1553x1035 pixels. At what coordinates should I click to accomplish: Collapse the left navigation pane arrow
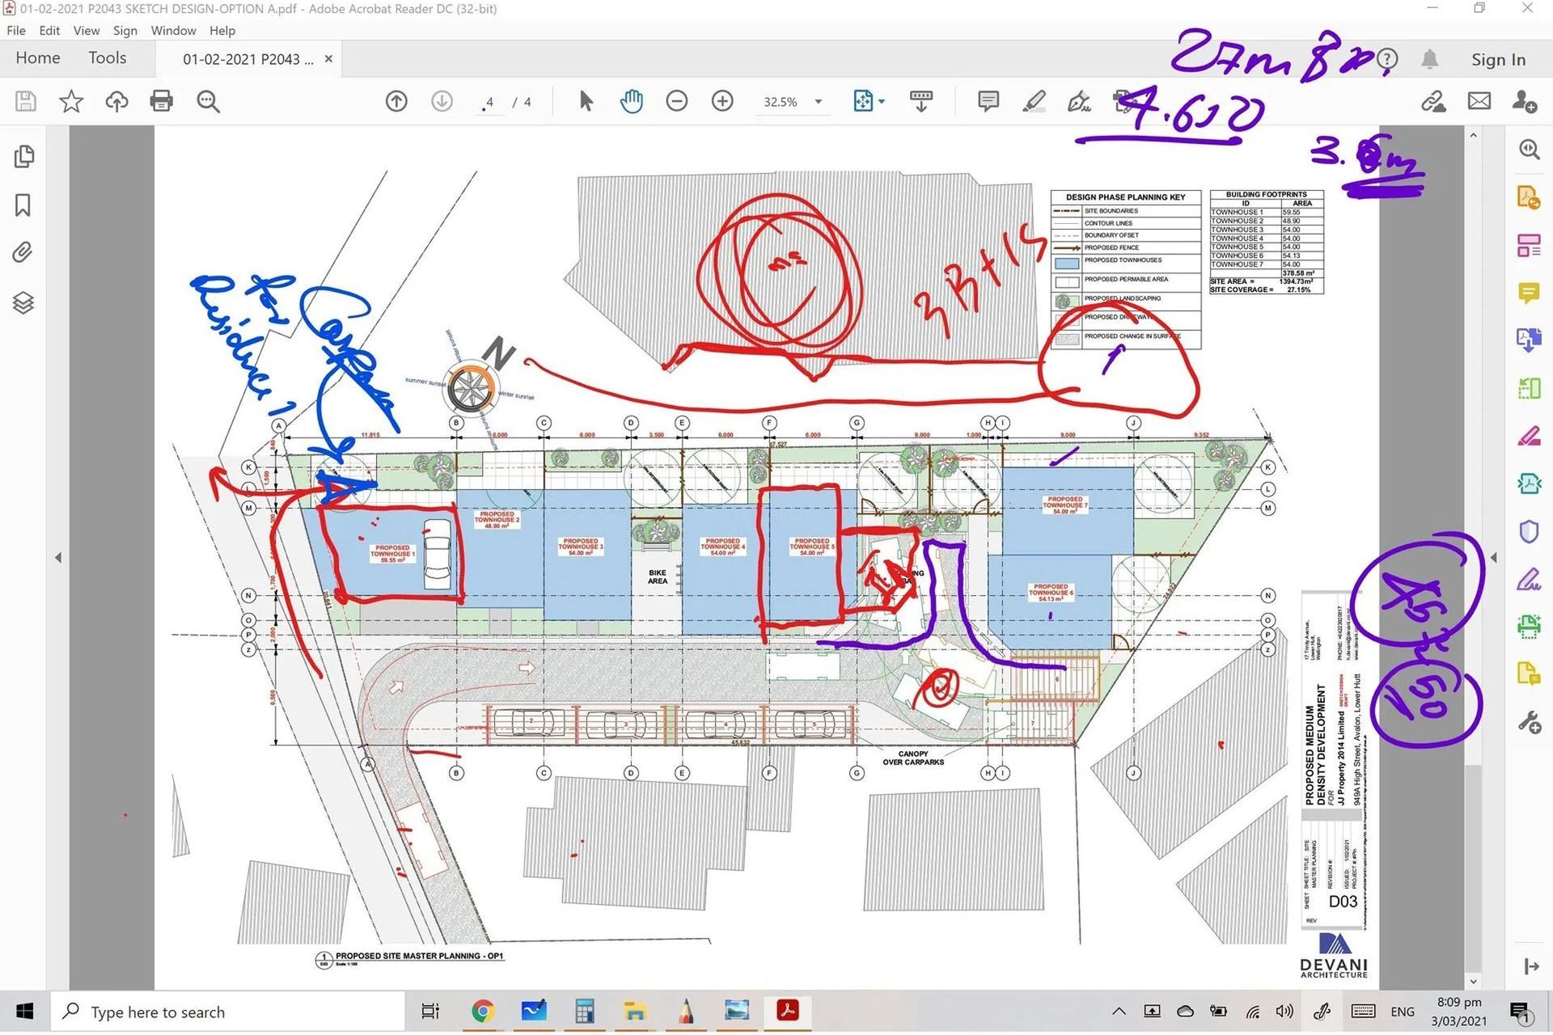click(58, 557)
